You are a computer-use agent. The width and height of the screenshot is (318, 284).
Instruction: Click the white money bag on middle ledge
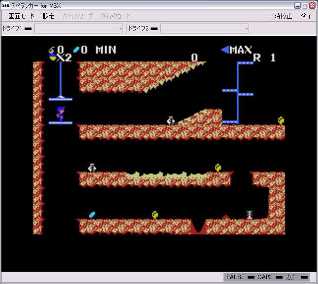(x=171, y=120)
